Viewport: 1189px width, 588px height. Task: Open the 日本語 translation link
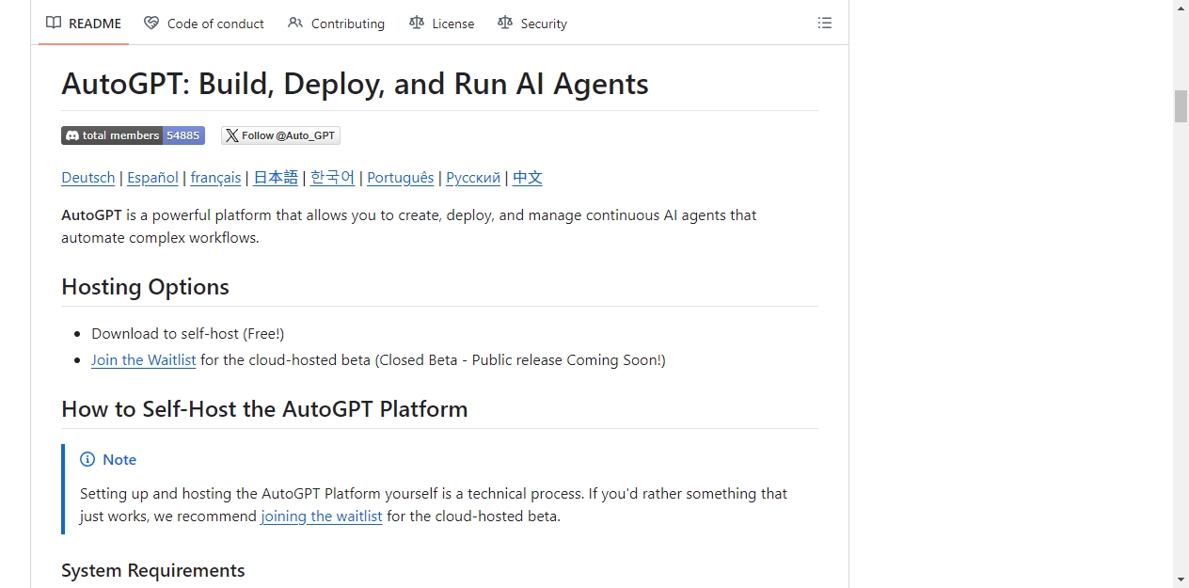[276, 178]
